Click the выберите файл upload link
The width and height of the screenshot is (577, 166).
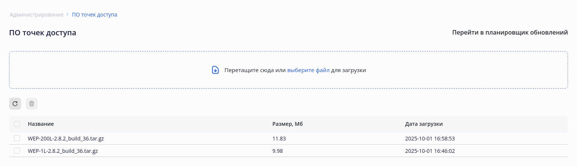point(308,70)
